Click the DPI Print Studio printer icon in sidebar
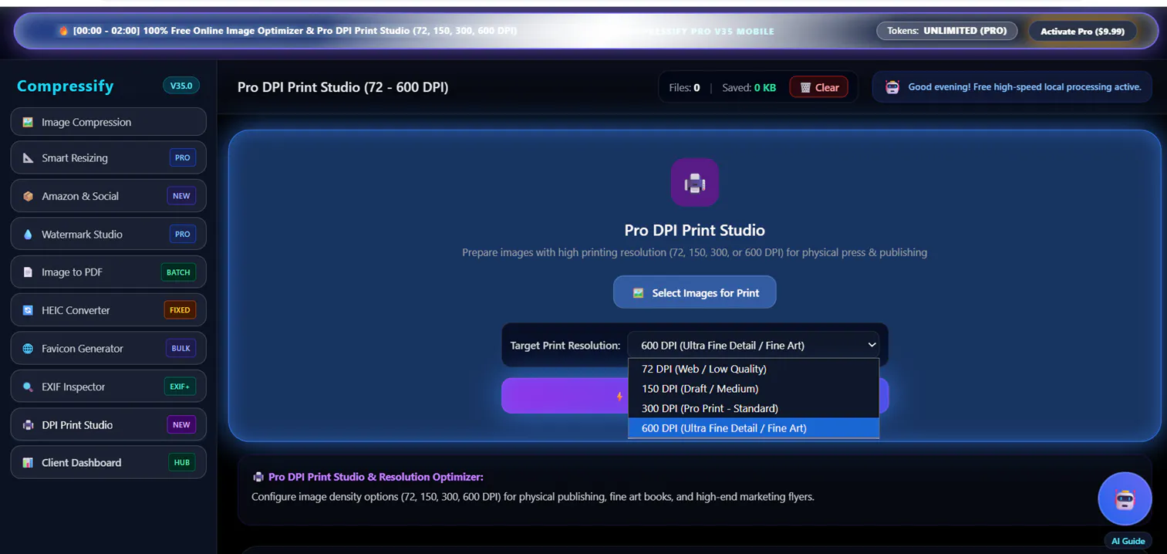Viewport: 1167px width, 554px height. pos(28,425)
